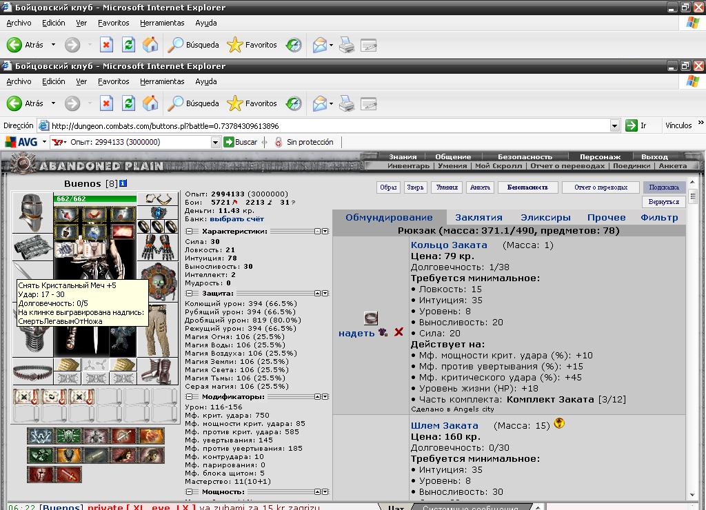The width and height of the screenshot is (706, 510).
Task: Click the Образ button
Action: (x=388, y=187)
